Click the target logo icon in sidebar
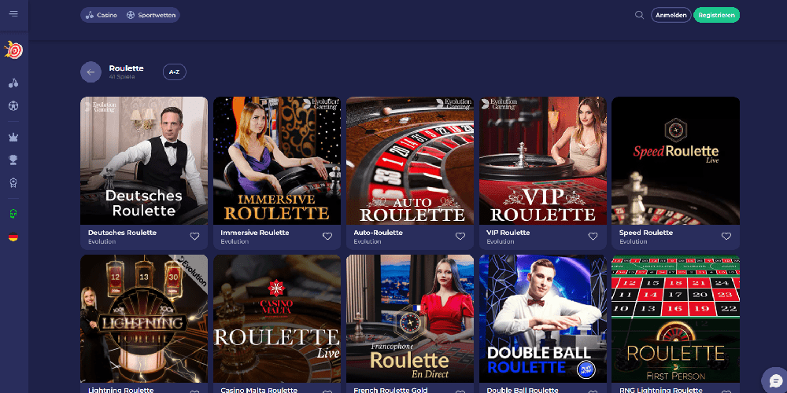787x393 pixels. pos(13,50)
